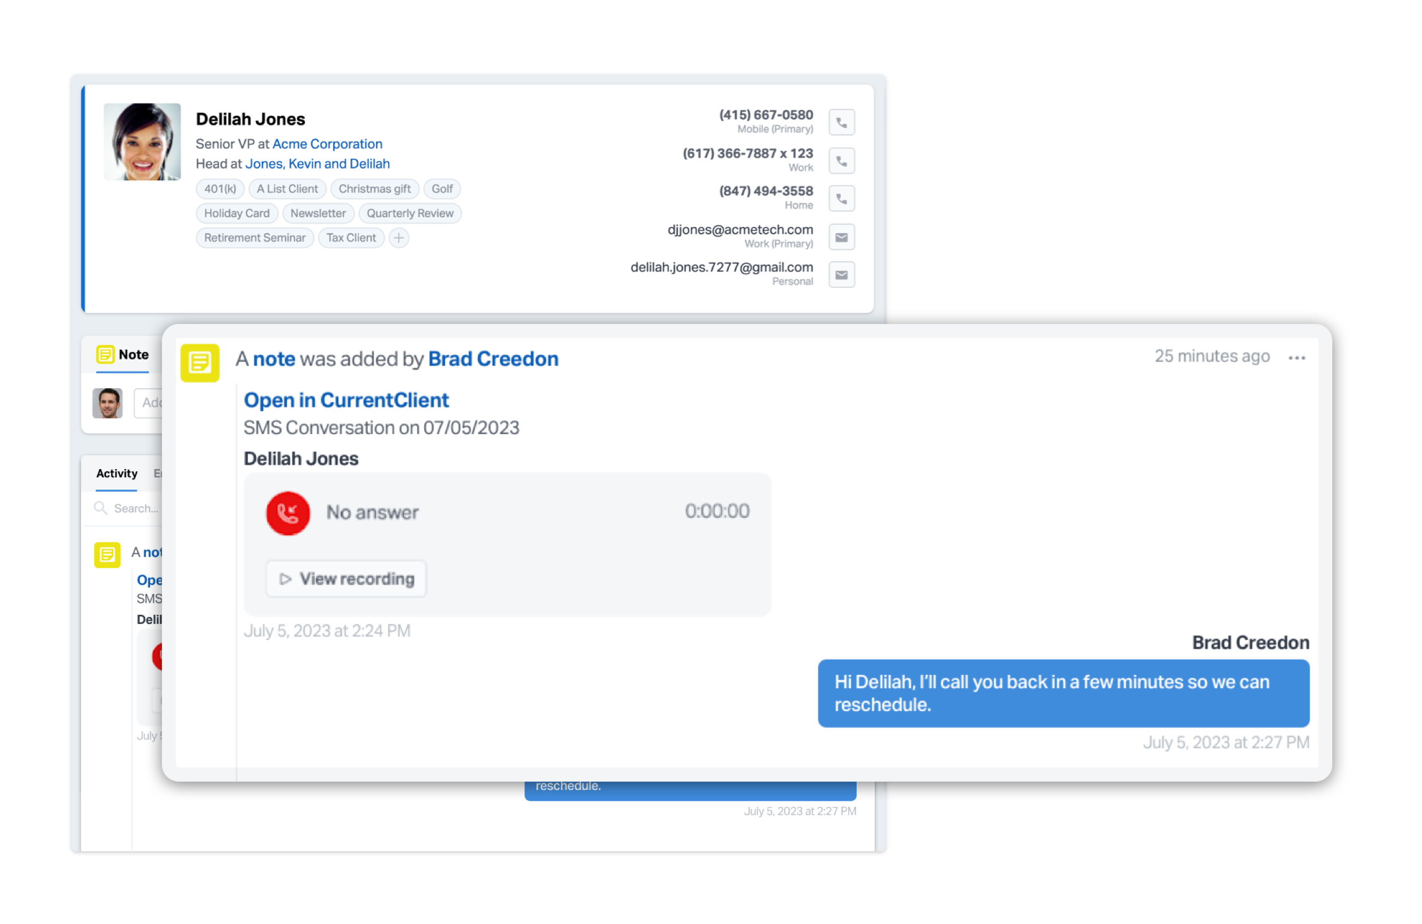Click the 'No answer' call status text
This screenshot has width=1422, height=924.
pyautogui.click(x=372, y=512)
